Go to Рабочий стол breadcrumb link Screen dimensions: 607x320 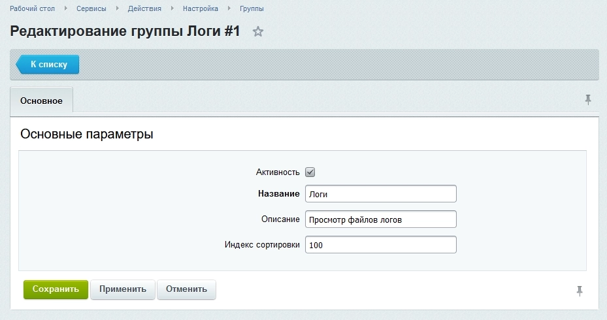[32, 8]
